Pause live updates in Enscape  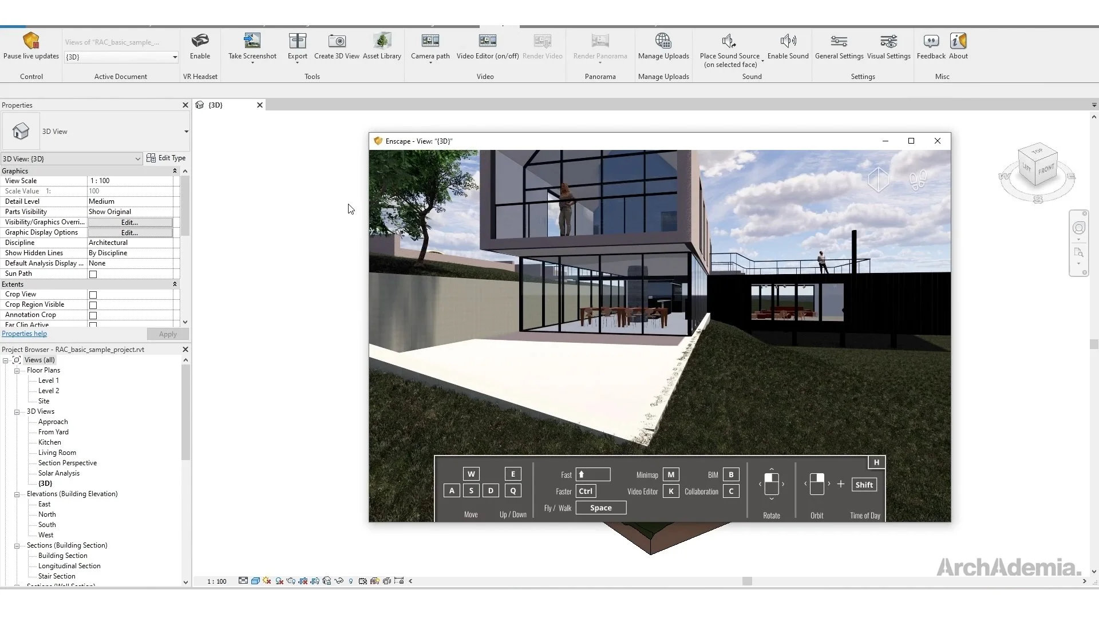(31, 46)
